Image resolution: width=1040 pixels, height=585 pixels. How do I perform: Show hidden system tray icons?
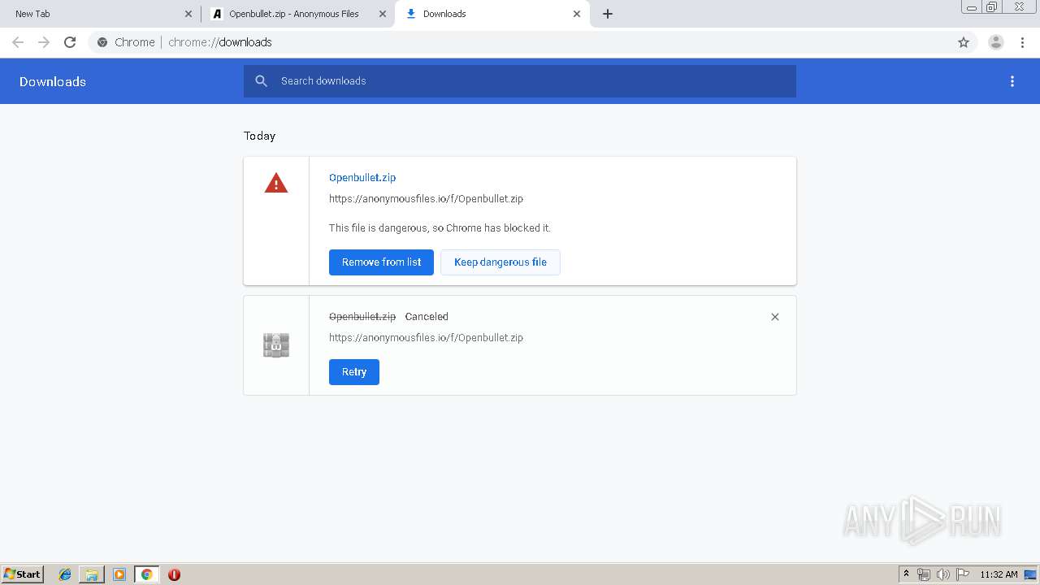[x=907, y=574]
